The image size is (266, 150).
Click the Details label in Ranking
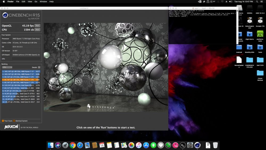click(34, 67)
